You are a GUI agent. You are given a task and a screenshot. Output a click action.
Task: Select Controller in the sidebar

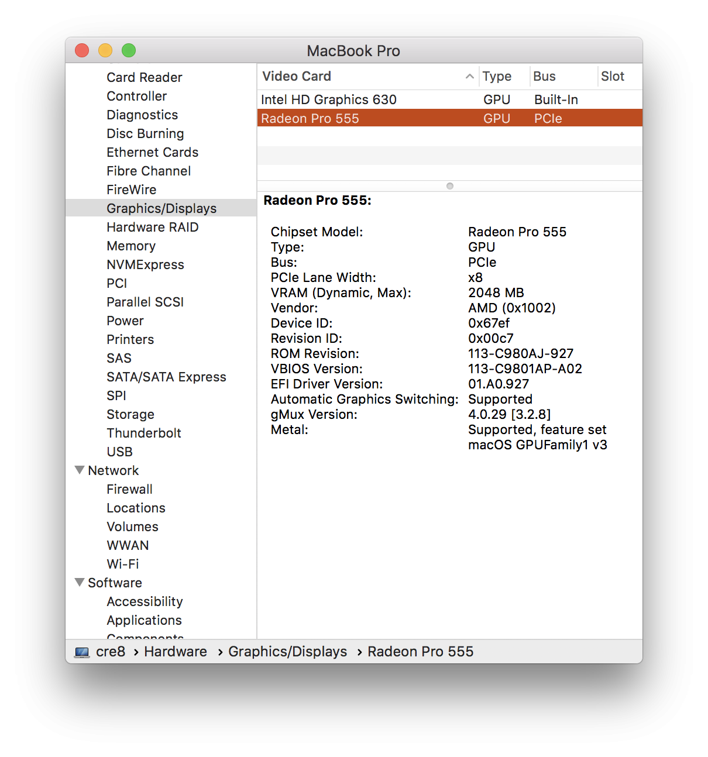[137, 96]
